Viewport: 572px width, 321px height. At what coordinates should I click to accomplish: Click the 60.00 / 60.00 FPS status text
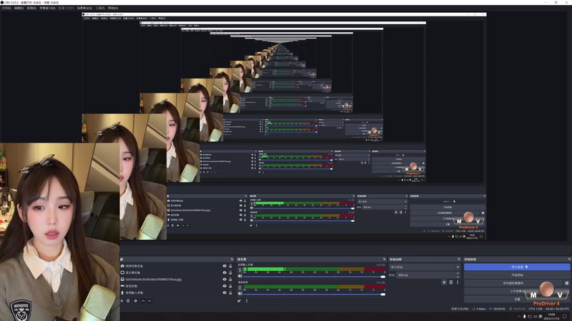point(557,309)
